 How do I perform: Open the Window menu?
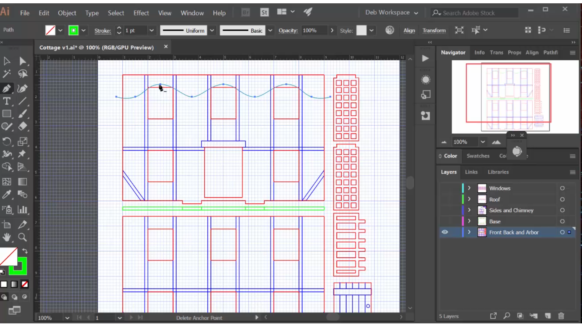point(192,13)
